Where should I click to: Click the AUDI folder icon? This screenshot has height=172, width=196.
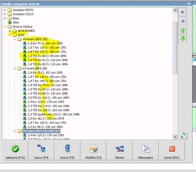point(15,35)
